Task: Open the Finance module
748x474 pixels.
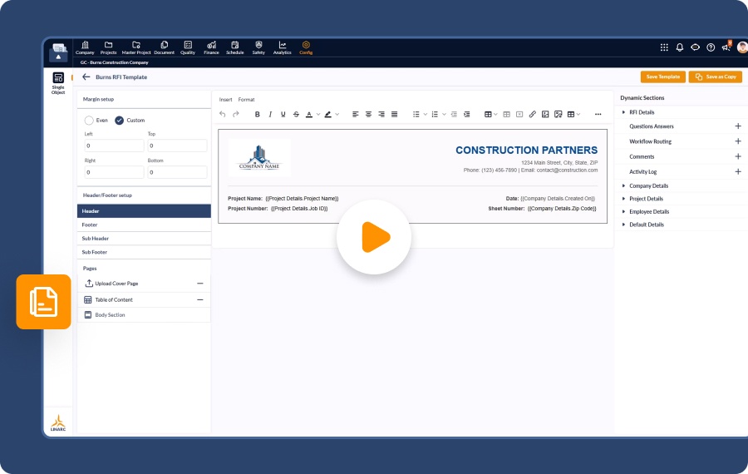Action: 211,47
